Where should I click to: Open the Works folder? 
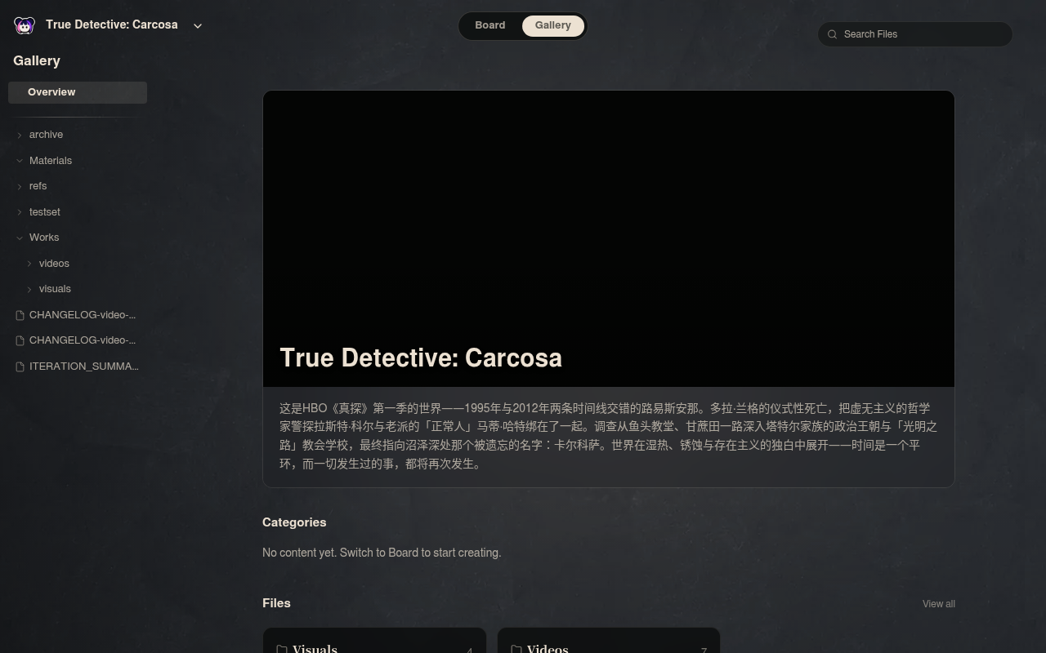pos(44,238)
